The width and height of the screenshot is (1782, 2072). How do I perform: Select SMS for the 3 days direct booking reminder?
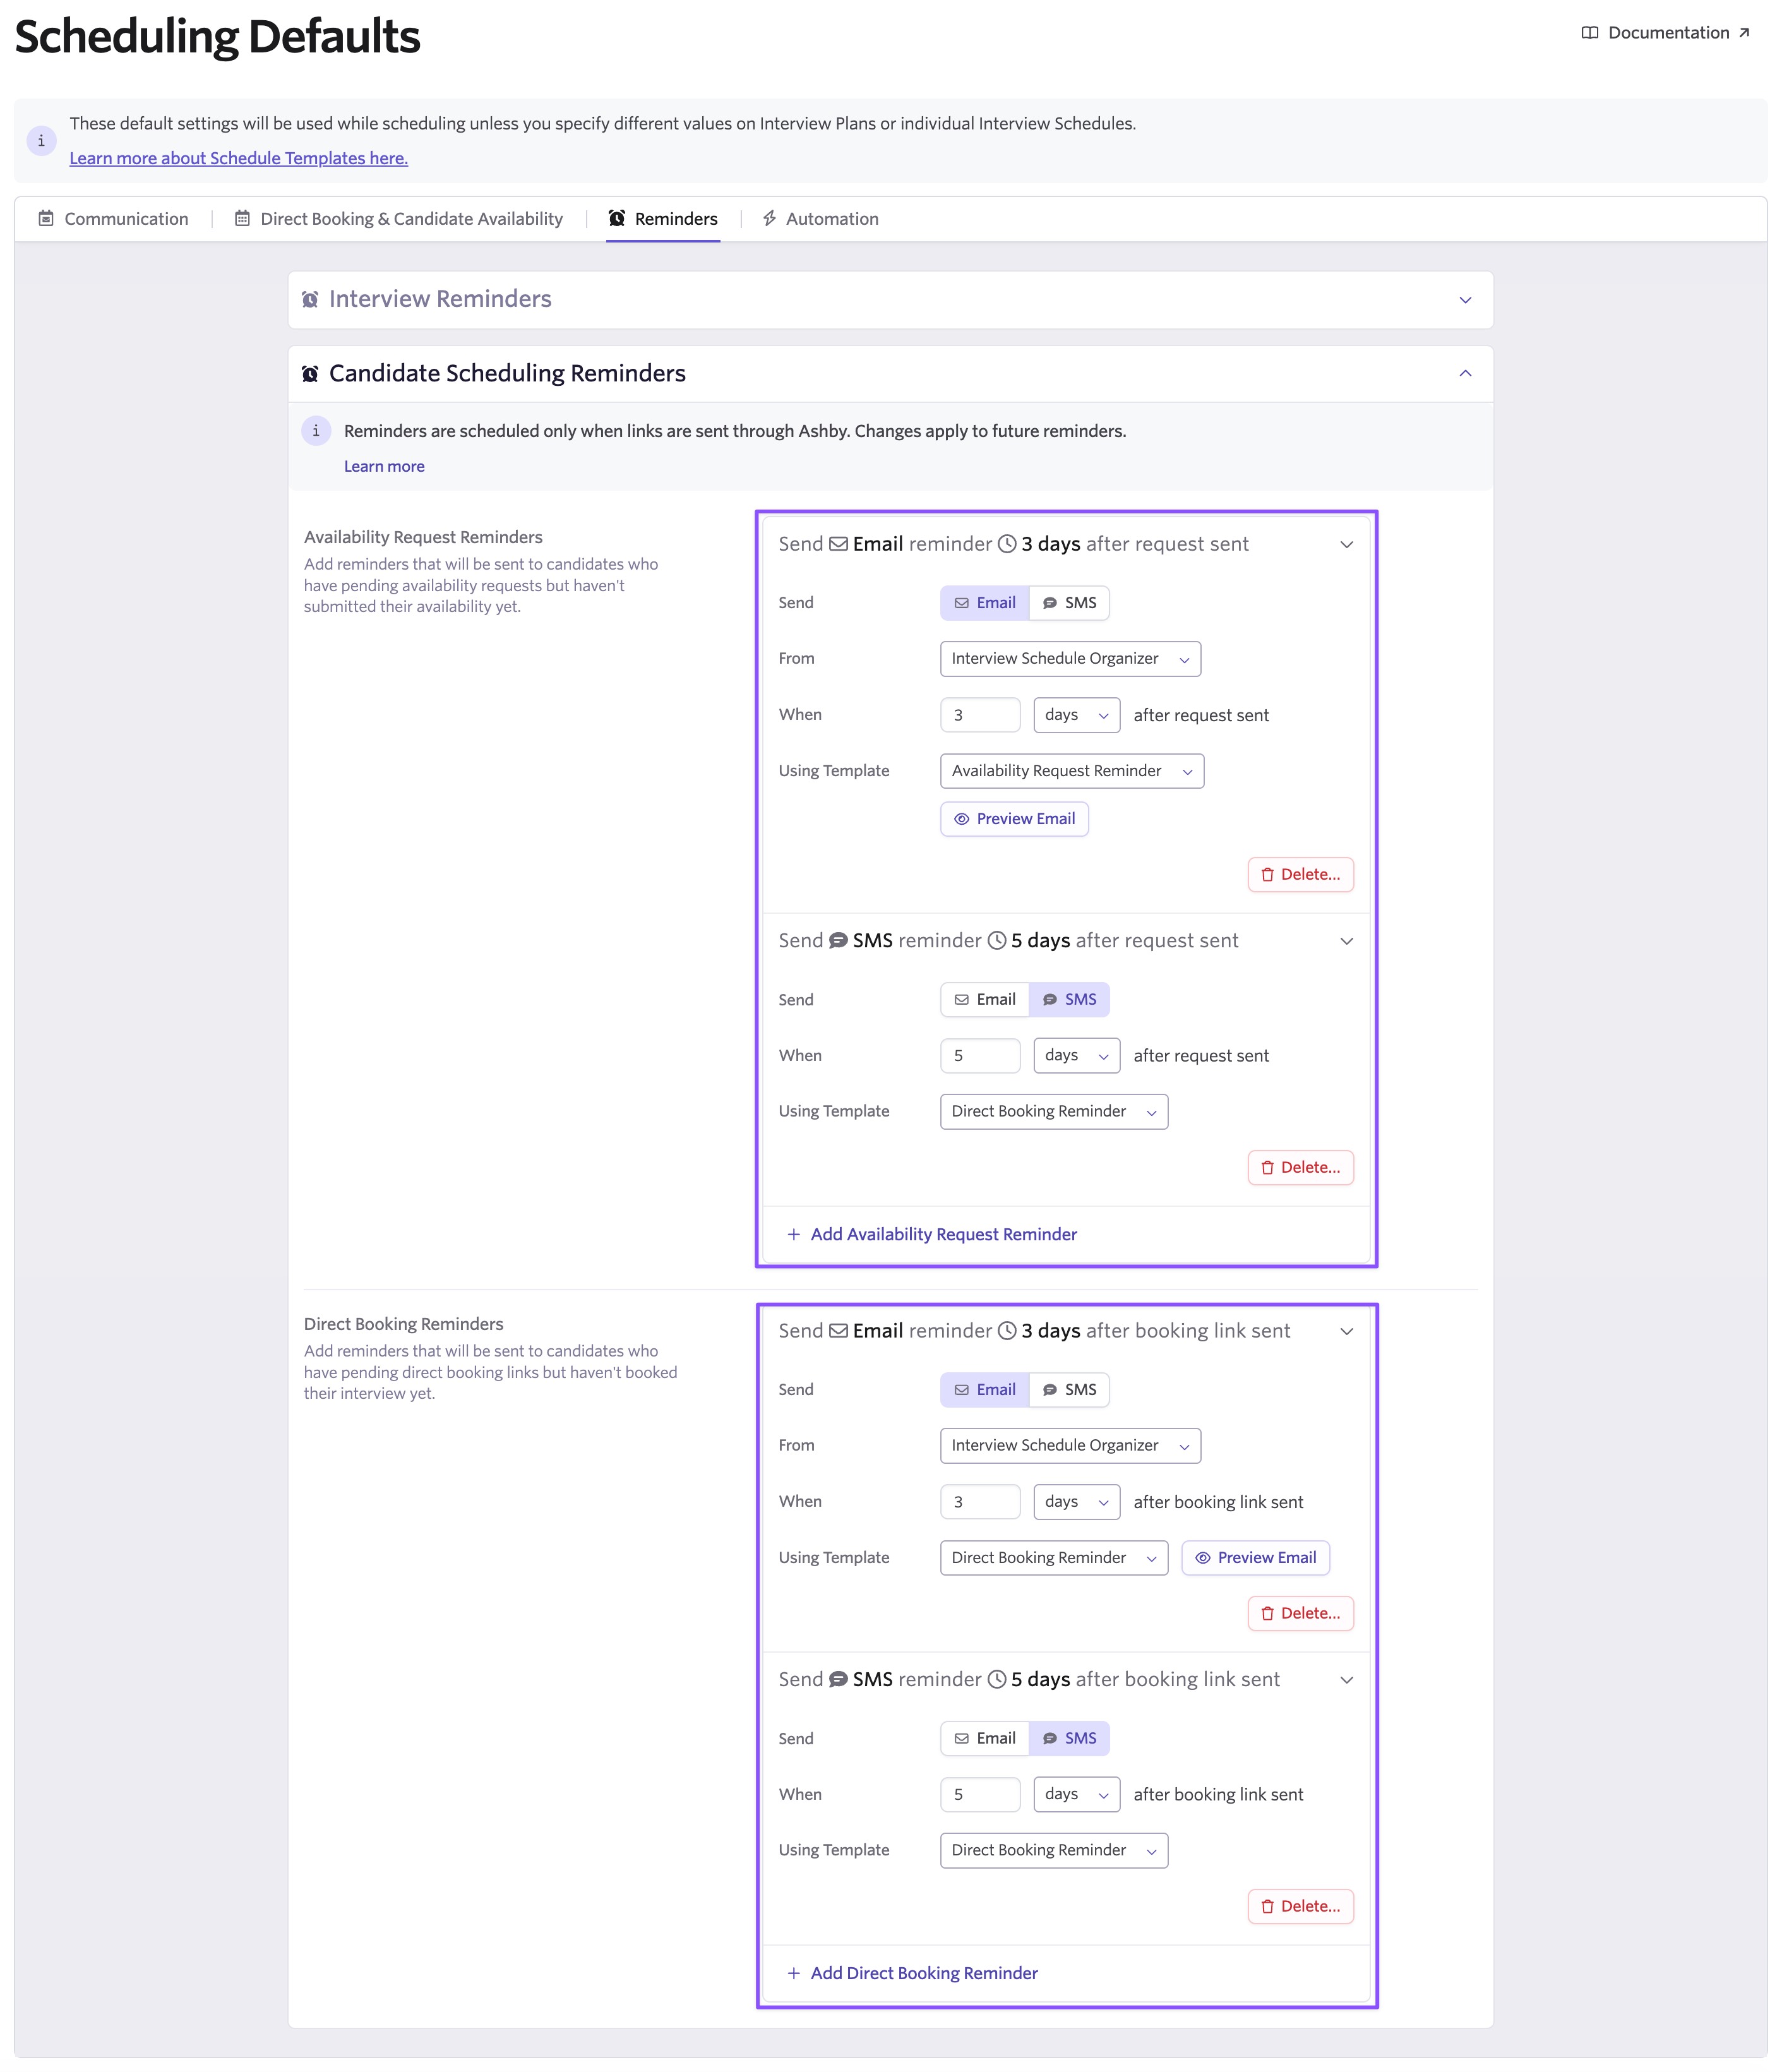[x=1069, y=1390]
